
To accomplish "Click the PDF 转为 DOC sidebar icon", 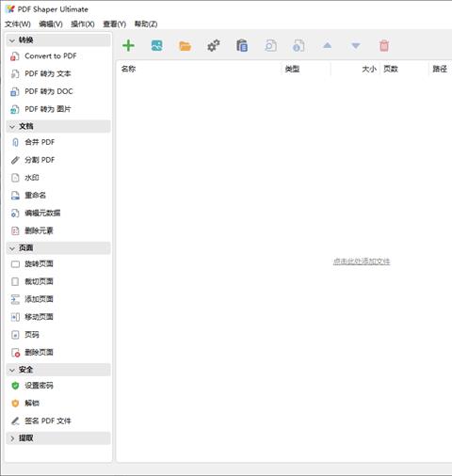I will [x=15, y=91].
